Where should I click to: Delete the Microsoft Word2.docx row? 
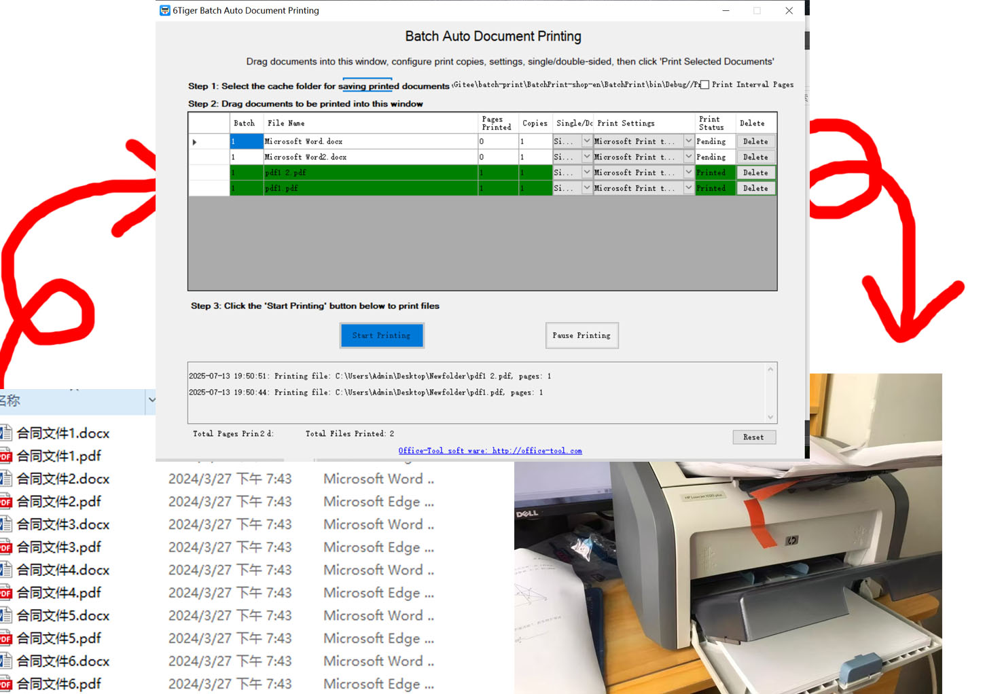[755, 157]
